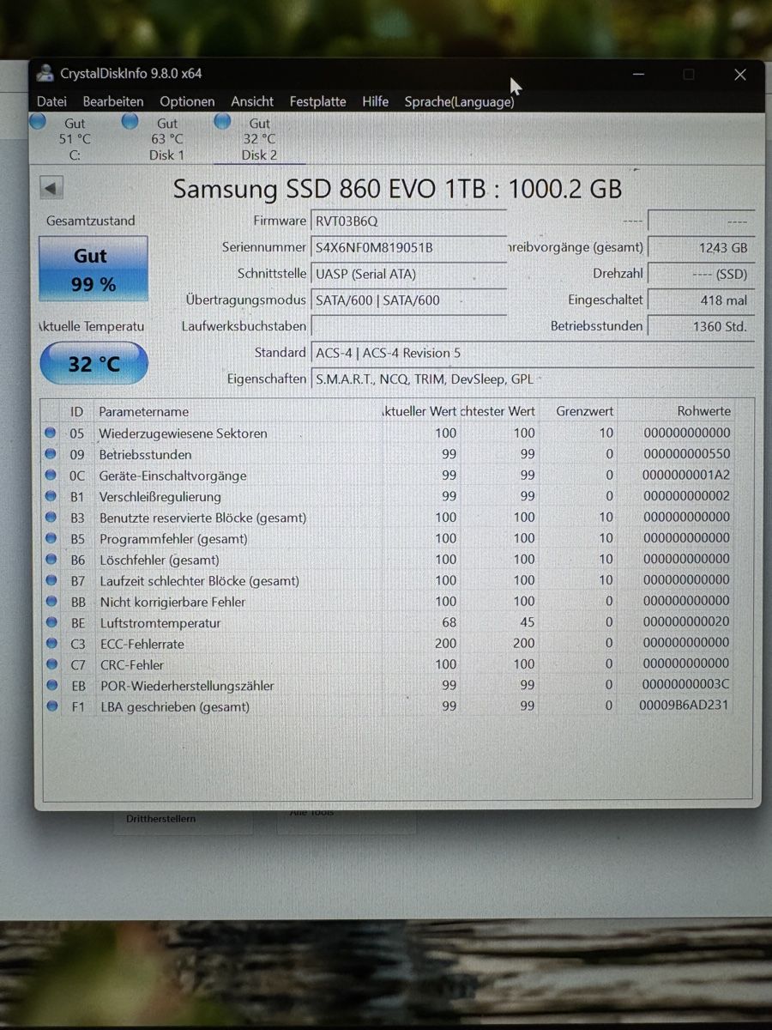This screenshot has width=772, height=1030.
Task: Open the Festplatte menu
Action: [x=317, y=101]
